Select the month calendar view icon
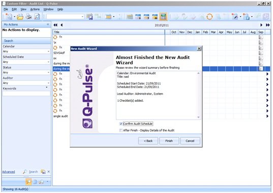The width and height of the screenshot is (273, 193). click(x=155, y=17)
